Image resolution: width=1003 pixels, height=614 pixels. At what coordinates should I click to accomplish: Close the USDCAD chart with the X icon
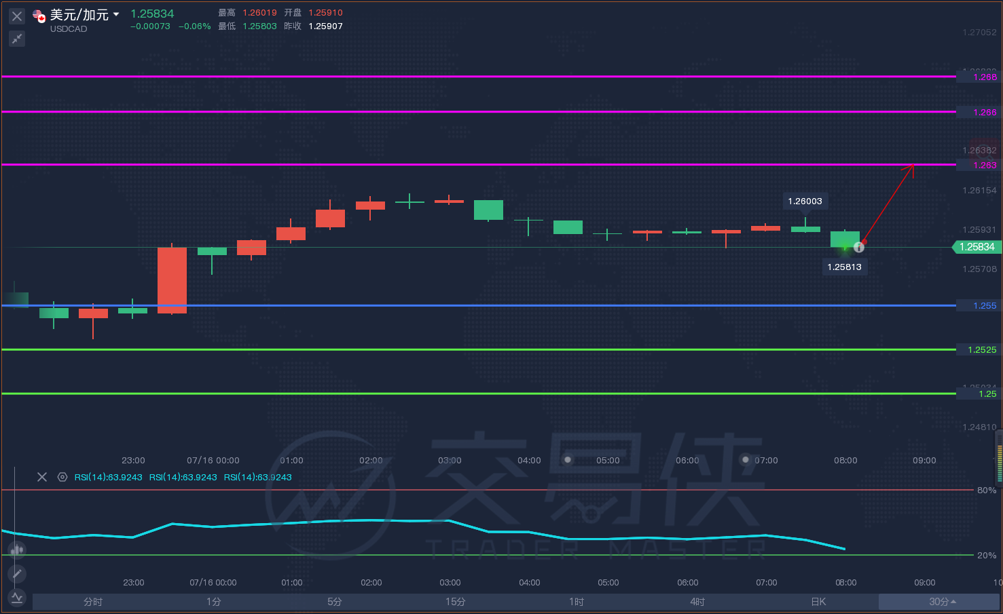pyautogui.click(x=17, y=16)
